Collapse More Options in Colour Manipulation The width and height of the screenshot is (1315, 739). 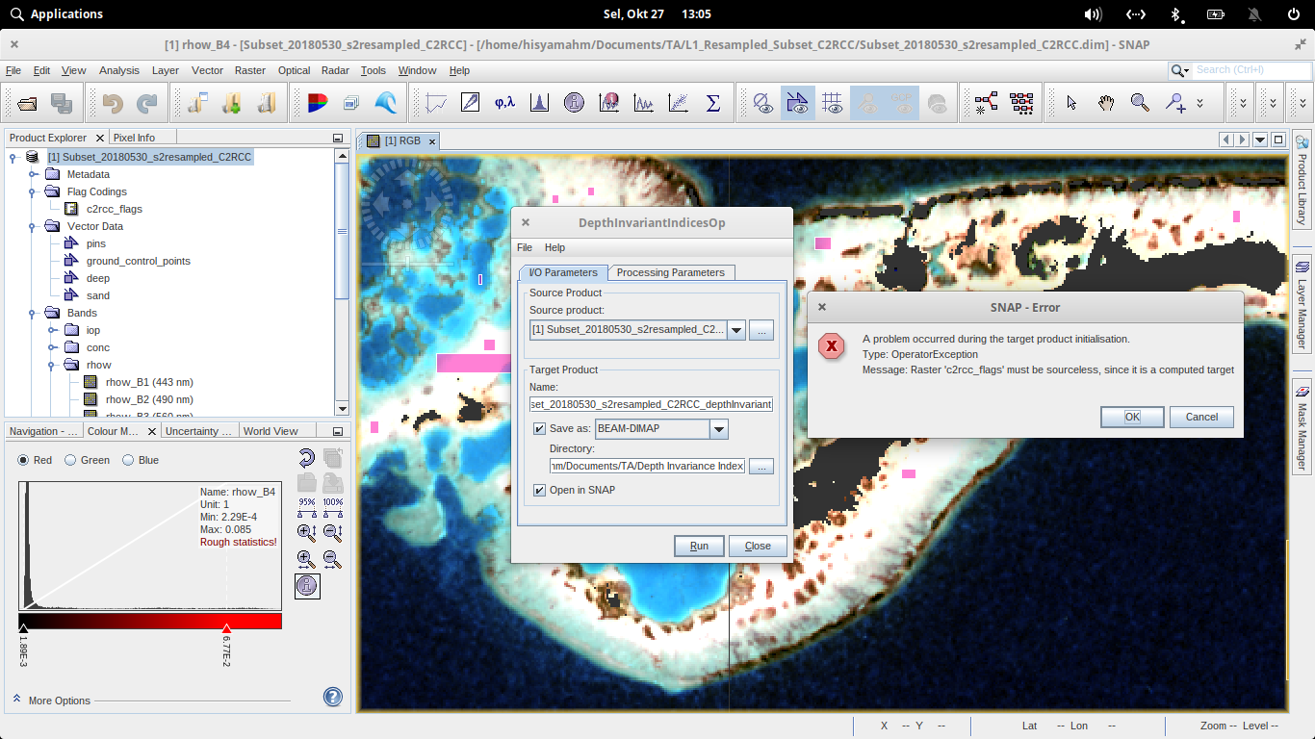coord(17,700)
